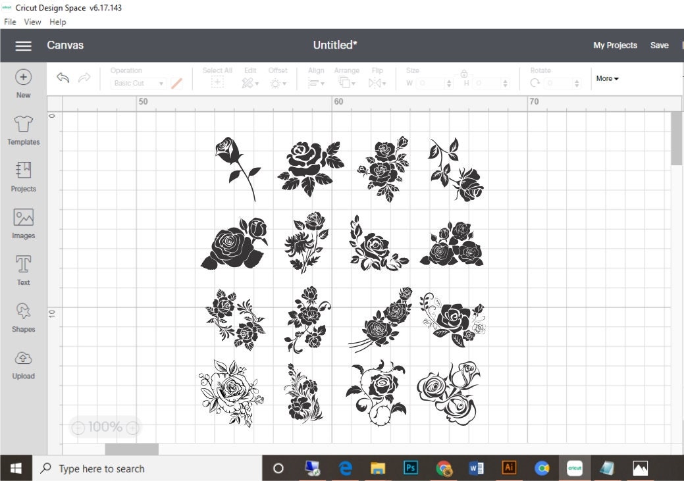Open the Images library
Screen dimensions: 684x481
click(23, 224)
